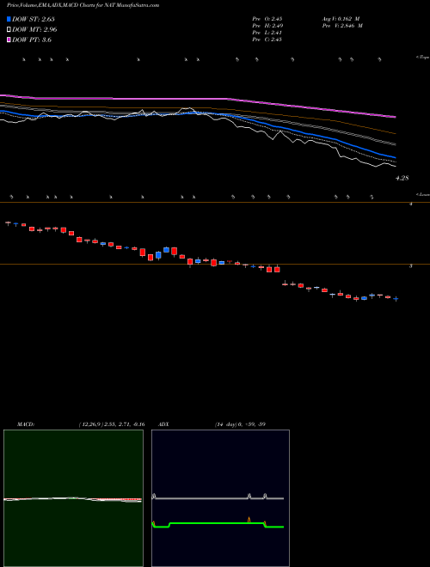The image size is (430, 567).
Task: Click the price axis label 4
Action: [x=410, y=204]
